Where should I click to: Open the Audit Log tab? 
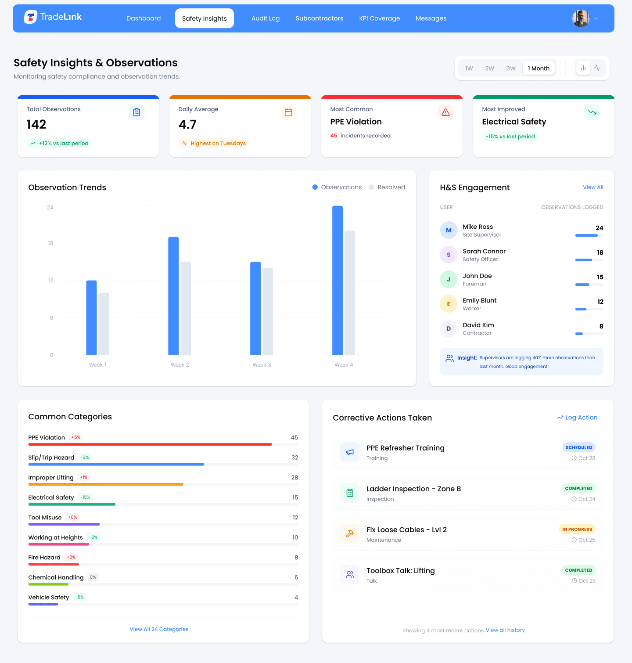(x=266, y=18)
